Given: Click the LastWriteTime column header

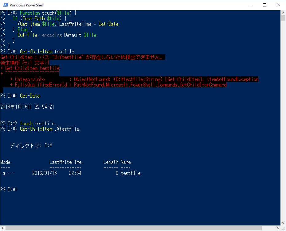Looking at the screenshot, I should (65, 162).
